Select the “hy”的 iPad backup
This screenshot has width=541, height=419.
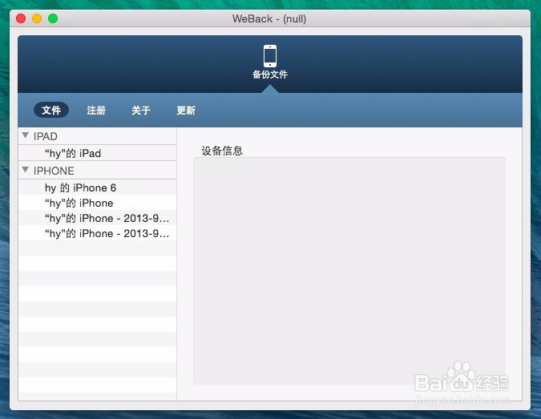click(97, 153)
